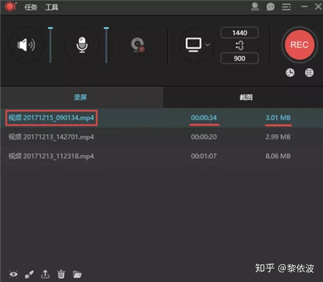Open the task list icon below REC
The height and width of the screenshot is (282, 323).
coord(309,73)
